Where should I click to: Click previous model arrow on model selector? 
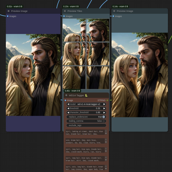coord(68,104)
